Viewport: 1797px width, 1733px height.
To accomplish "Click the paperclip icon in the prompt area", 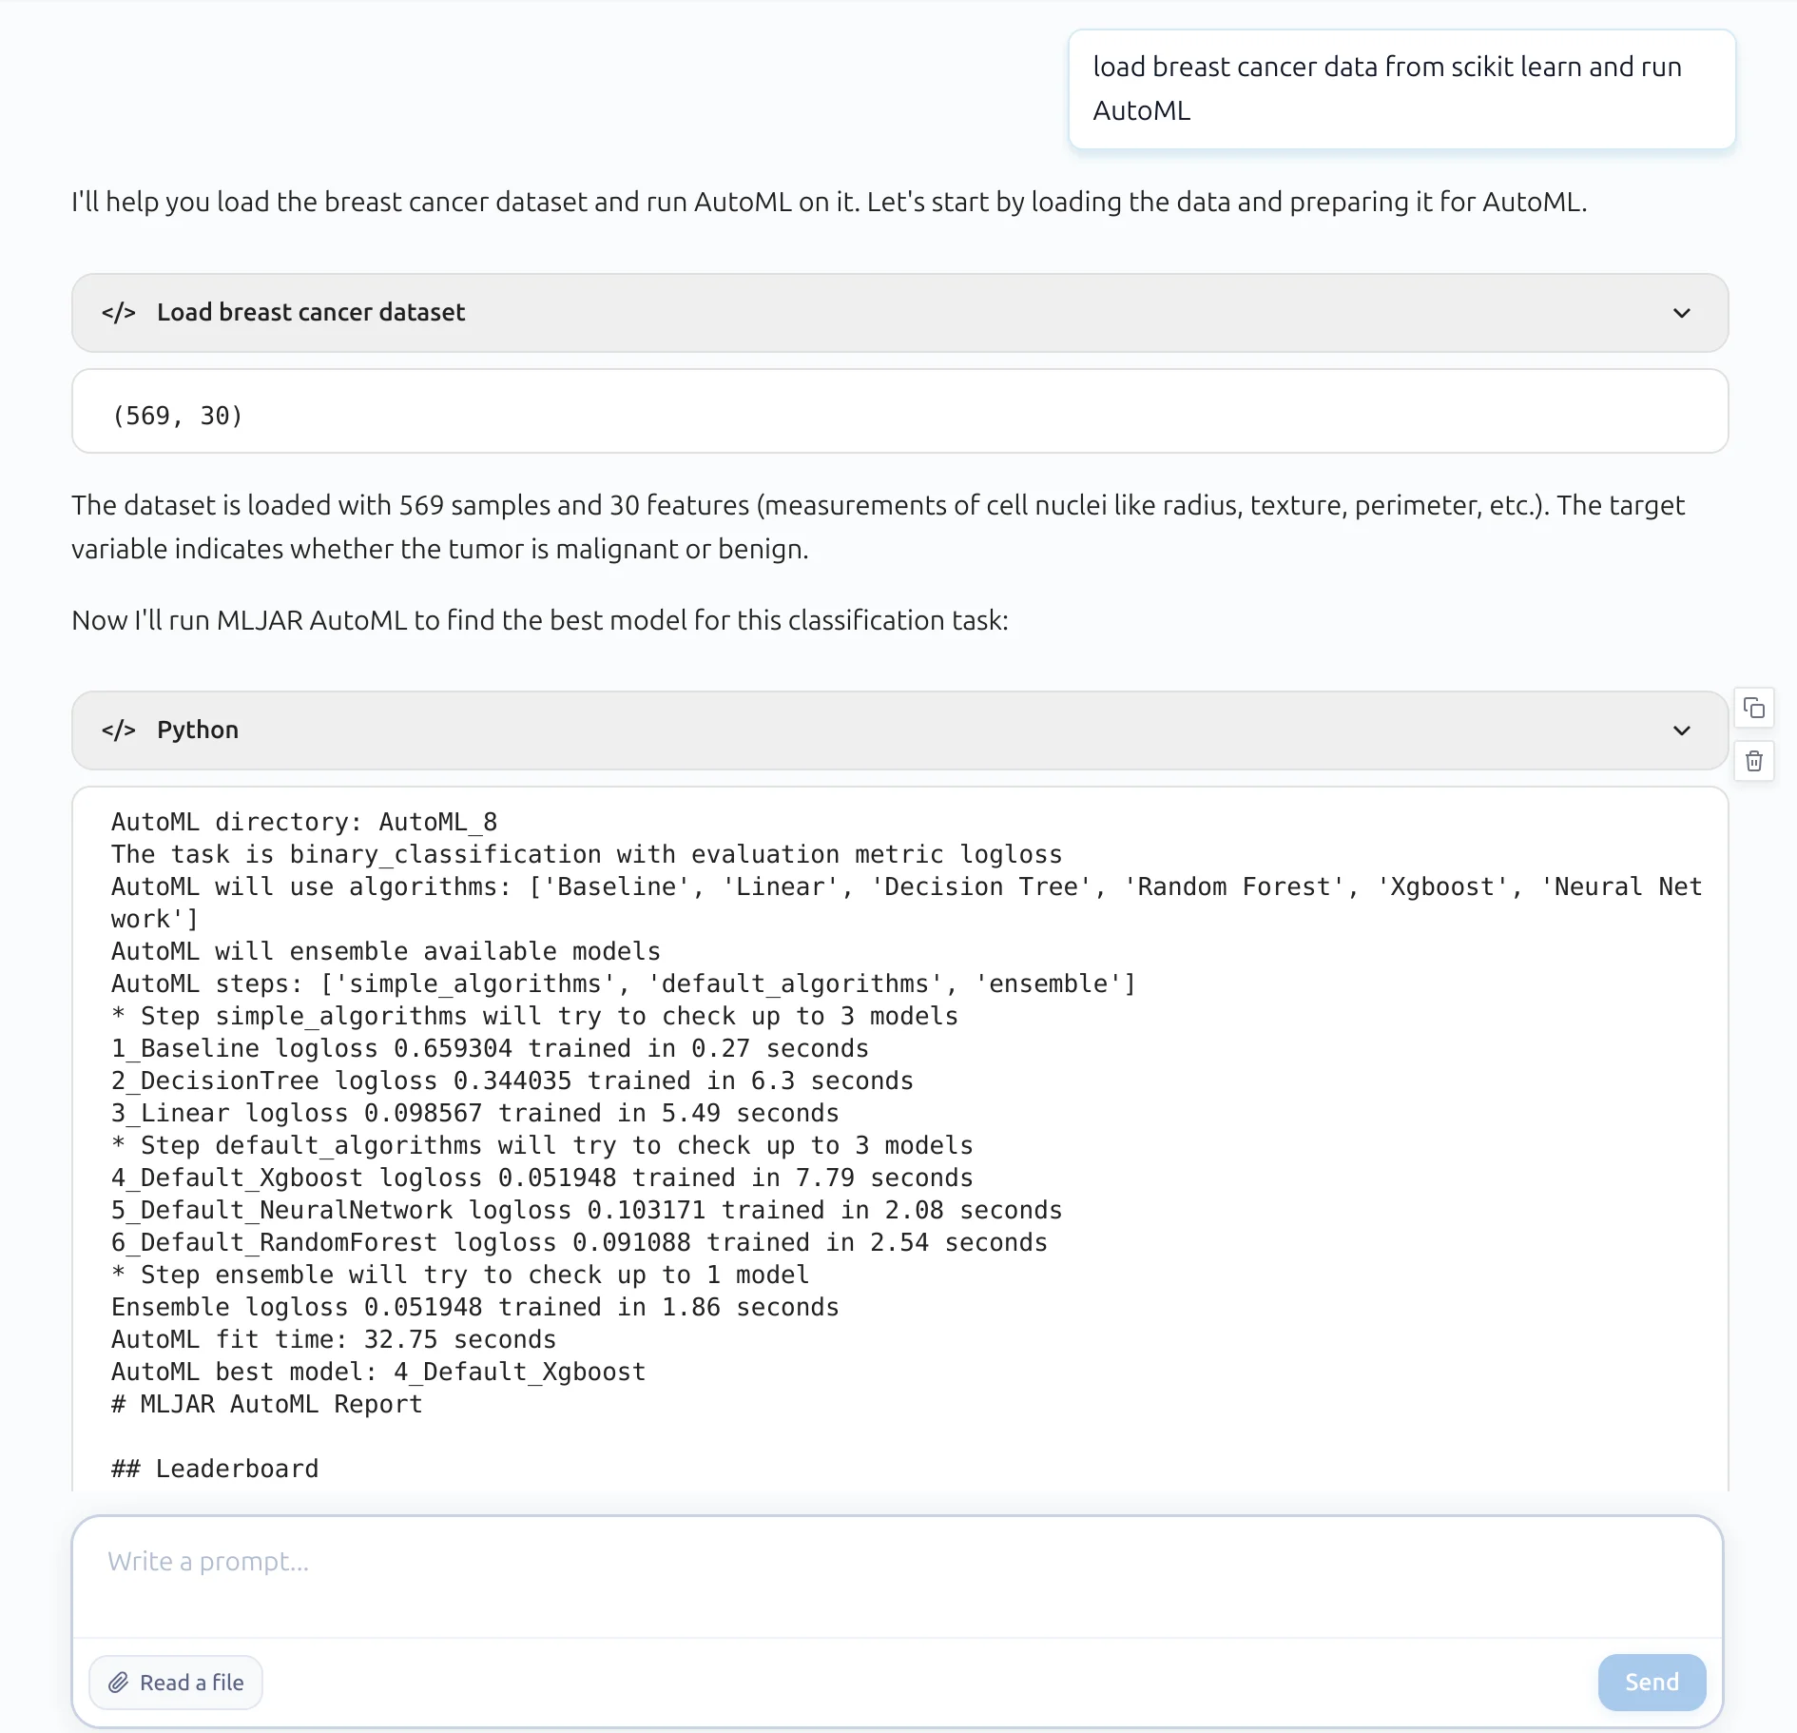I will pyautogui.click(x=118, y=1683).
